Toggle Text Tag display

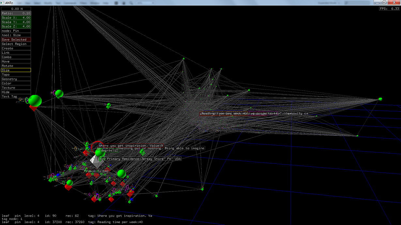[16, 96]
